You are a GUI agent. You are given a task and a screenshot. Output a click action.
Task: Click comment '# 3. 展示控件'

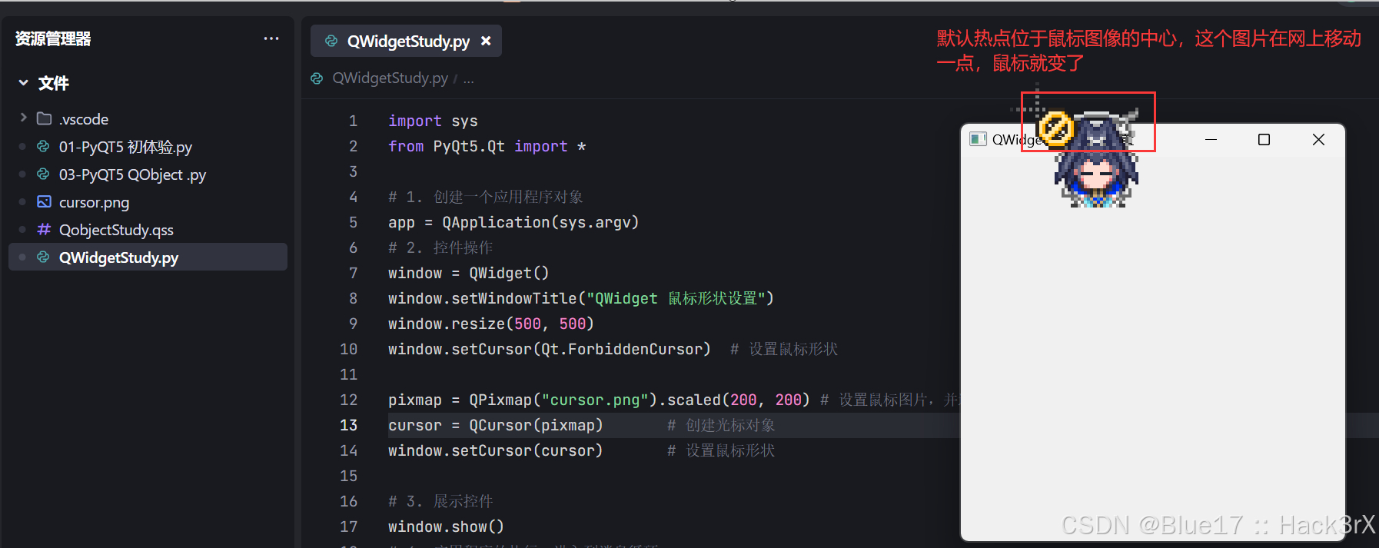tap(440, 501)
